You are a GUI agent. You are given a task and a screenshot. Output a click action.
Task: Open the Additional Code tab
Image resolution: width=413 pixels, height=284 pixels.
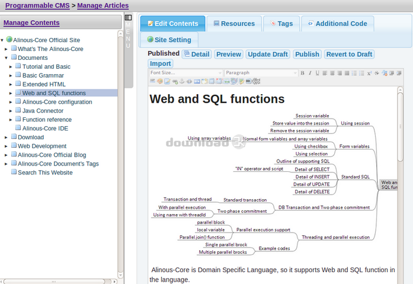point(338,24)
